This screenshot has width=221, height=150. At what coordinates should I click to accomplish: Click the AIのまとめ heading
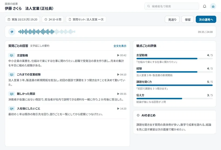(148, 115)
